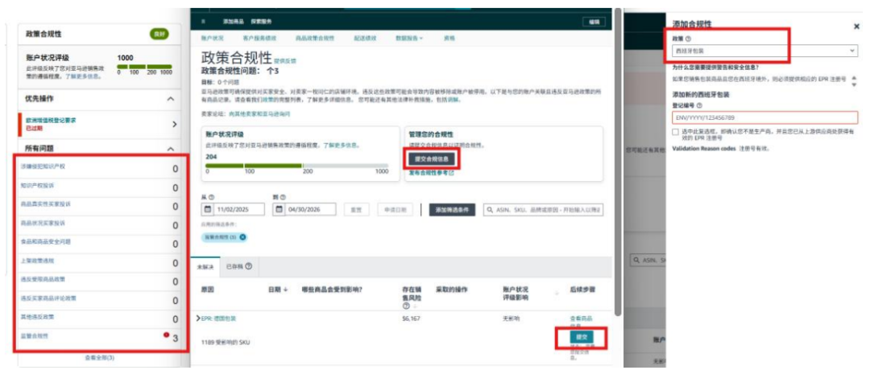The image size is (870, 374).
Task: Tick the non-producer confirmation checkbox
Action: pyautogui.click(x=675, y=132)
